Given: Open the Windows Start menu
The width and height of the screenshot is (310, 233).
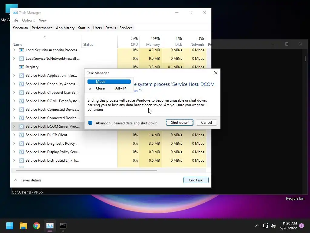Looking at the screenshot, I should [x=10, y=226].
